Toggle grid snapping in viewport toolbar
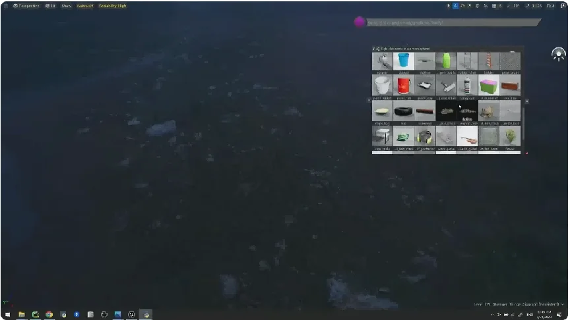Viewport: 570px width, 320px height. [494, 6]
